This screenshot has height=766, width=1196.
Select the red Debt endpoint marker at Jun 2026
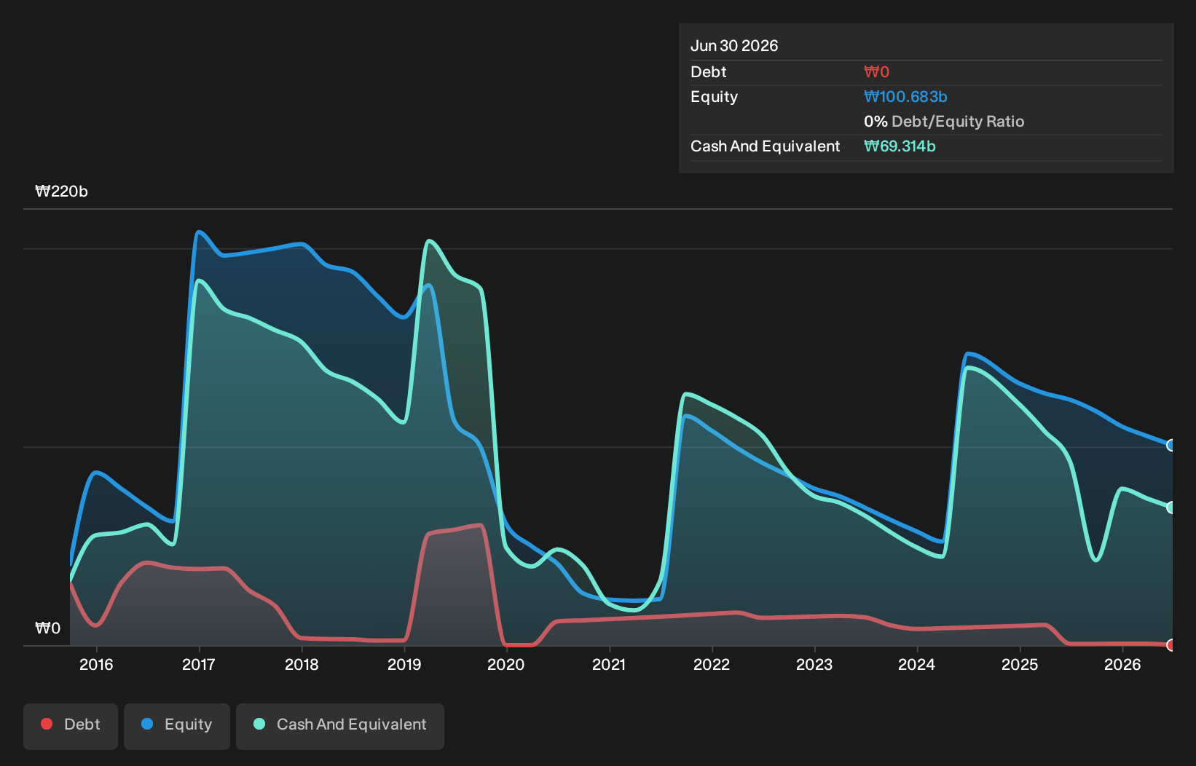pos(1171,645)
